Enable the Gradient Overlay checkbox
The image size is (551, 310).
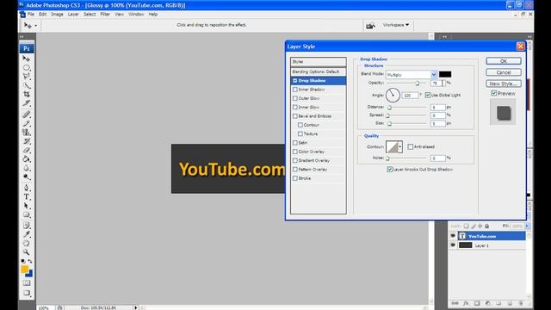[294, 160]
